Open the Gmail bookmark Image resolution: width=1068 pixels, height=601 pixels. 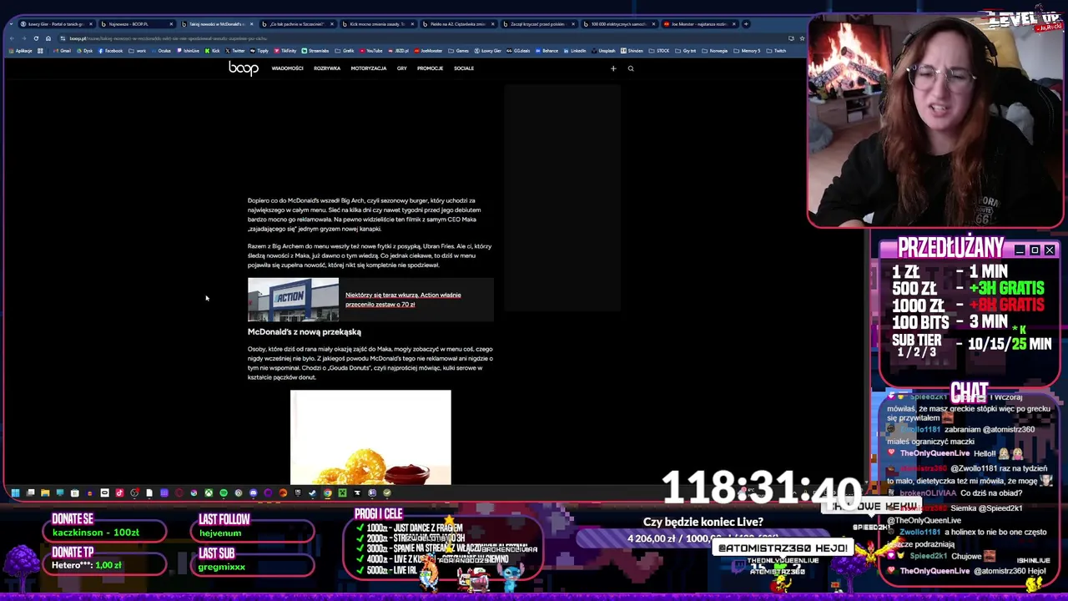tap(63, 51)
